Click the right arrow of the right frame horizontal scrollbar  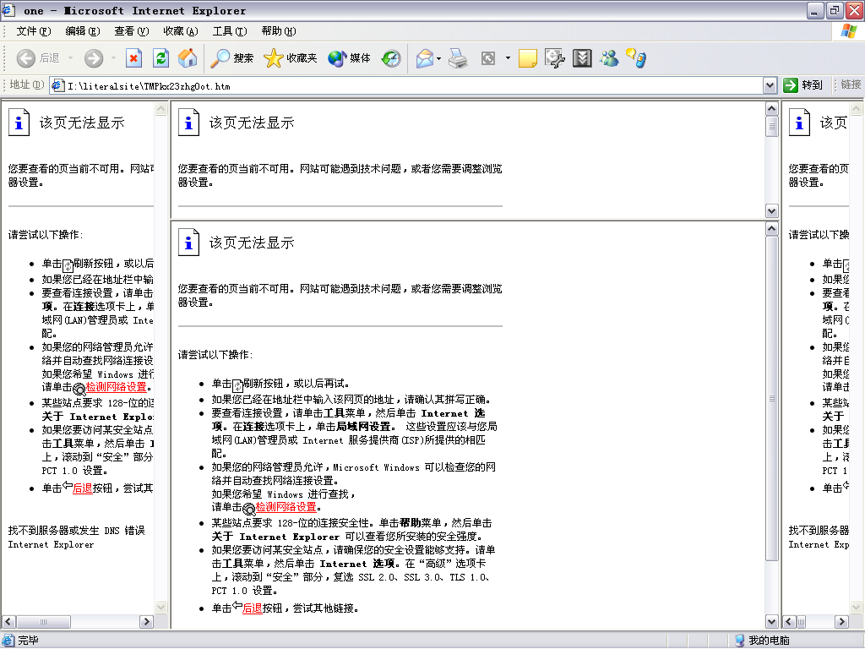click(841, 621)
